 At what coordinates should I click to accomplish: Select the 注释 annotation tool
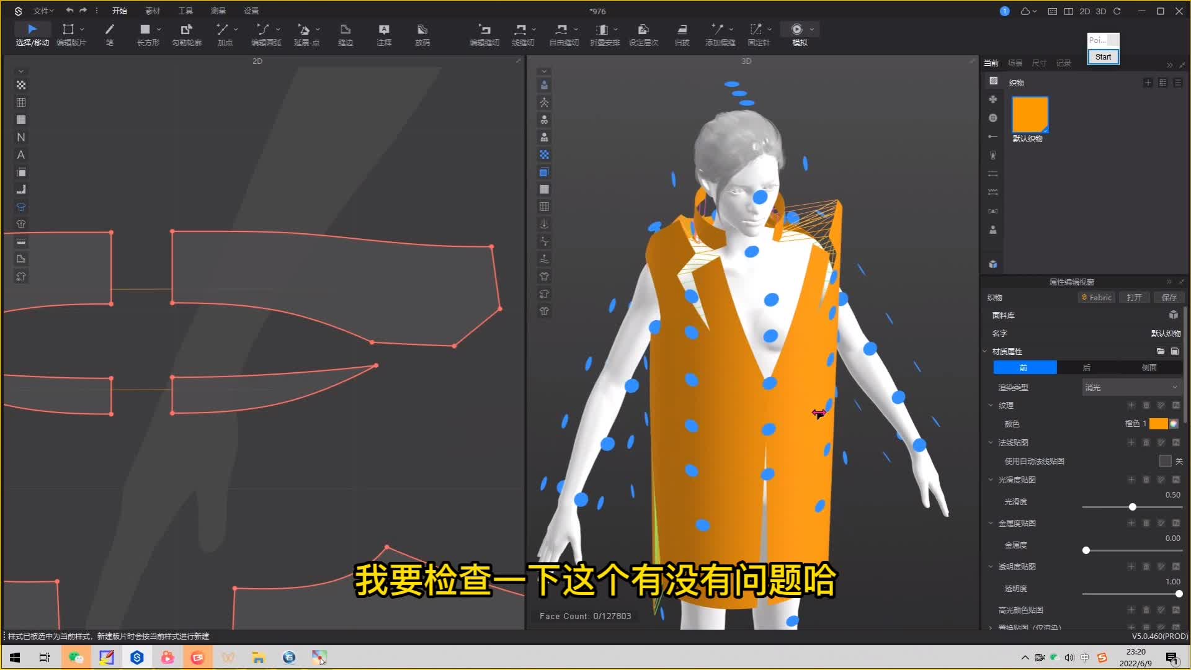[x=384, y=35]
